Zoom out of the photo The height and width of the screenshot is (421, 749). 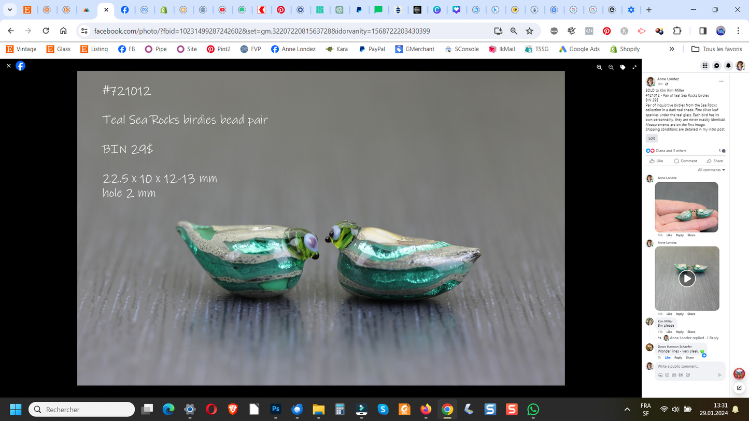pos(611,67)
